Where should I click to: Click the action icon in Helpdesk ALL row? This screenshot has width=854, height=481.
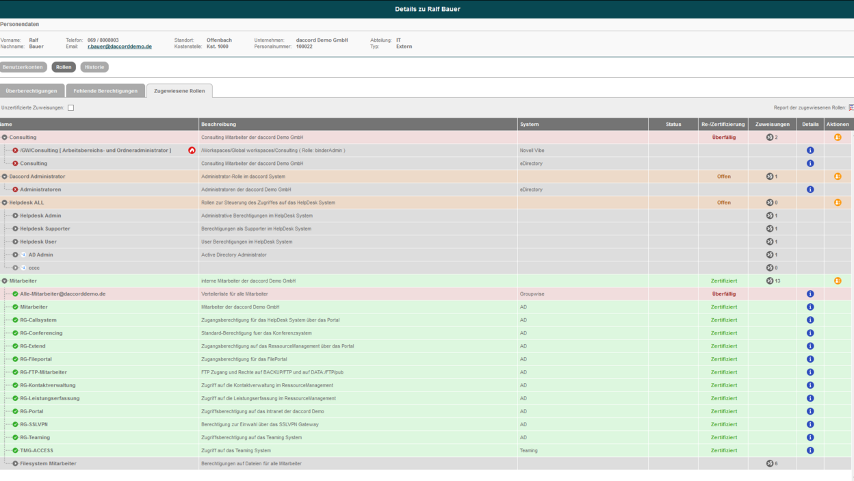tap(838, 203)
